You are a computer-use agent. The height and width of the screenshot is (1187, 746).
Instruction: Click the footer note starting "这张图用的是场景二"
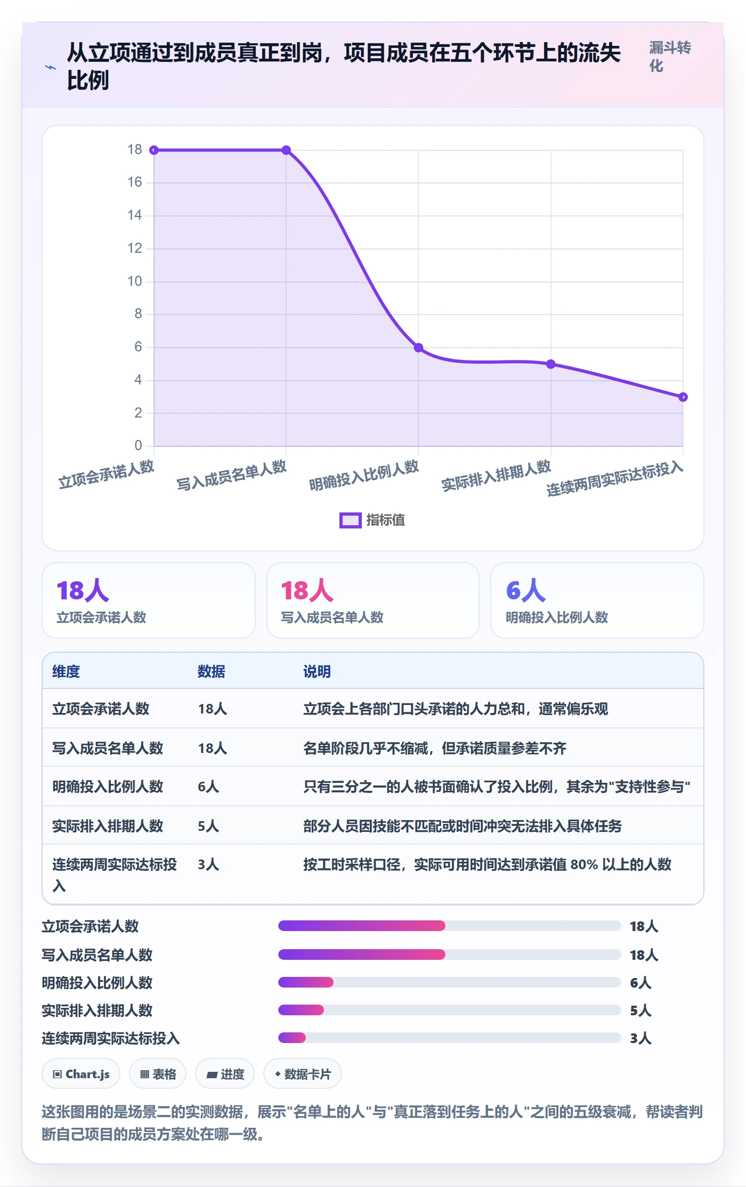point(372,1123)
